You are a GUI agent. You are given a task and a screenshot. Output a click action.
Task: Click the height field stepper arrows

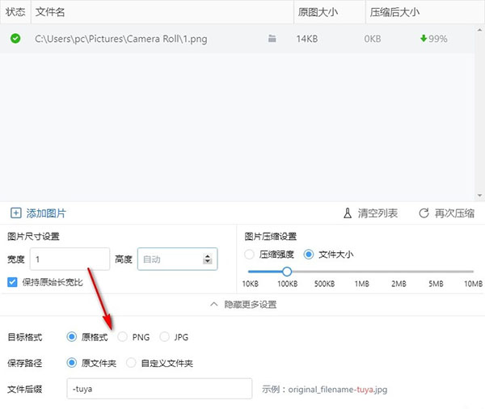(208, 259)
